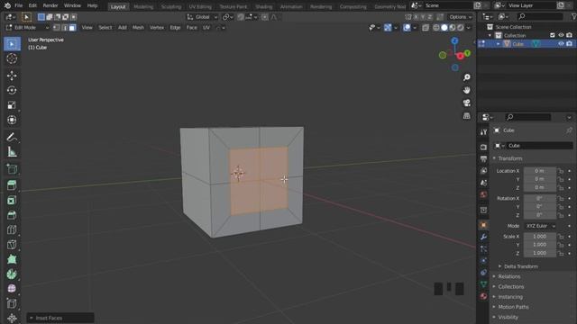Click the Location X value field

pos(540,171)
